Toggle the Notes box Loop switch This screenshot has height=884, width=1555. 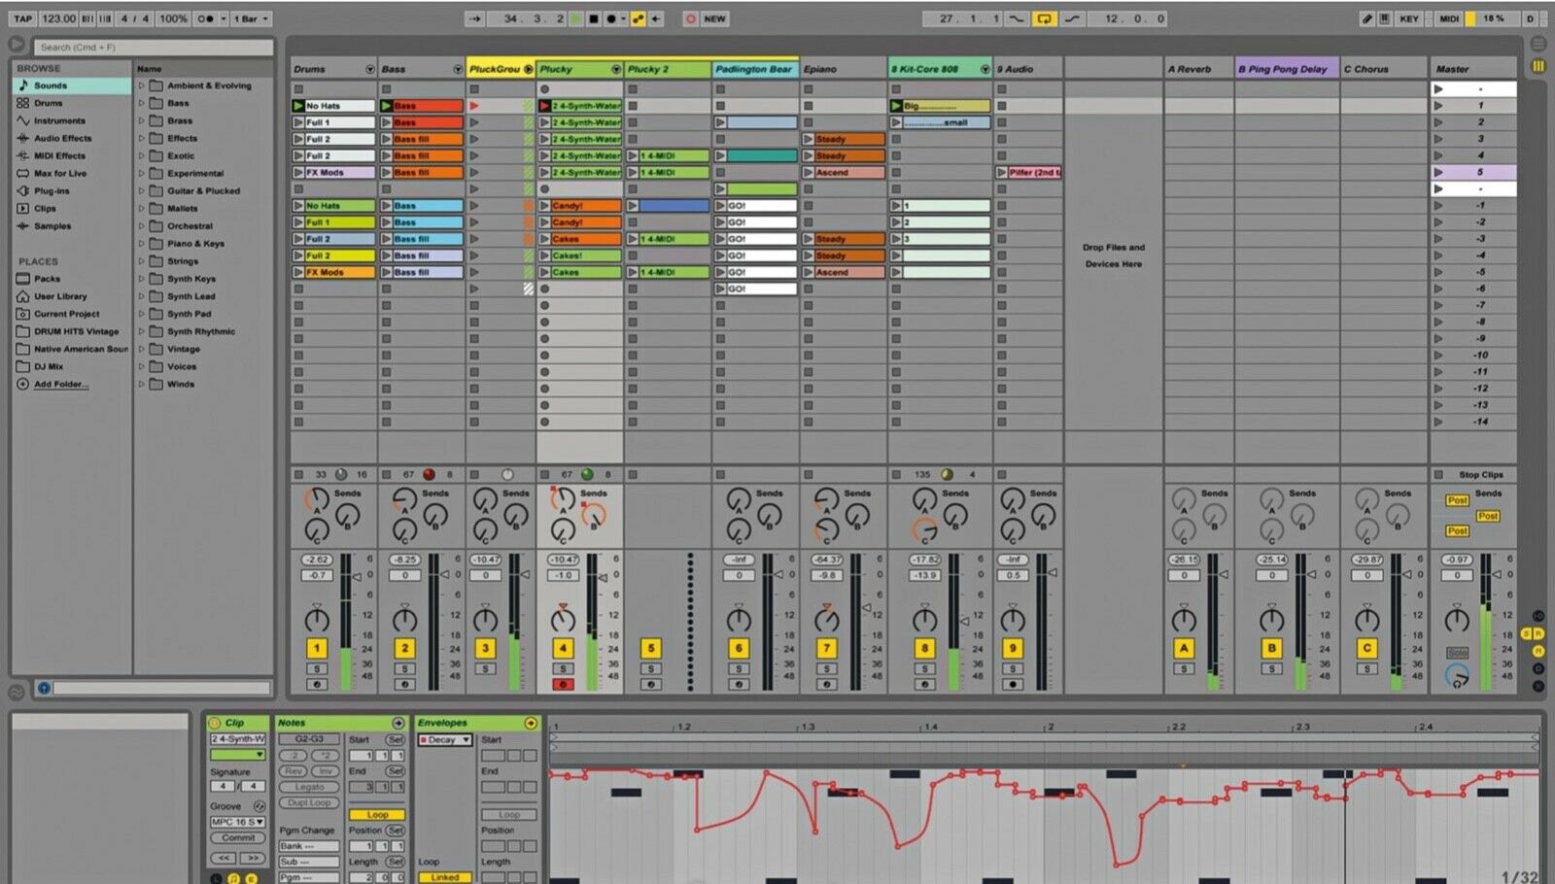377,815
